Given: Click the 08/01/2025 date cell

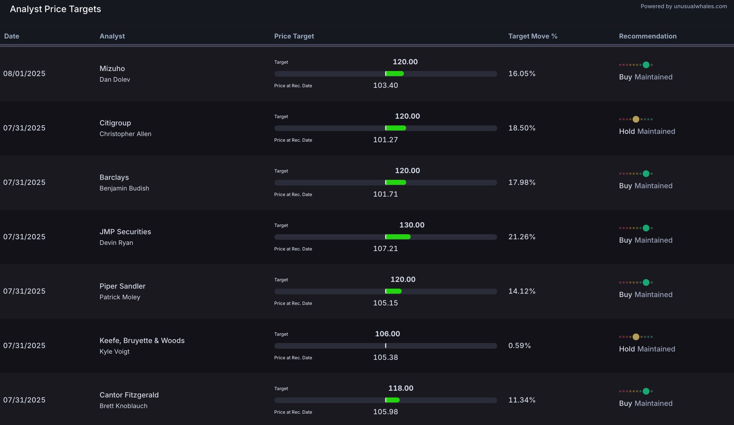Looking at the screenshot, I should coord(24,74).
